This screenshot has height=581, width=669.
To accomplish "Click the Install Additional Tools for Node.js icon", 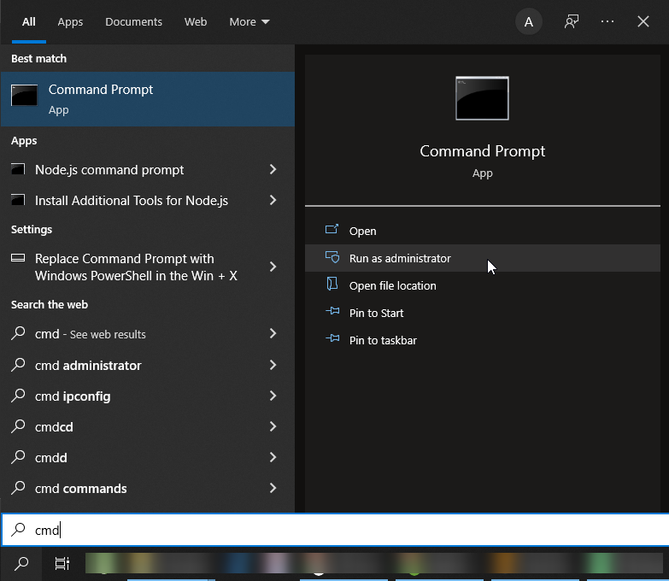I will [18, 200].
